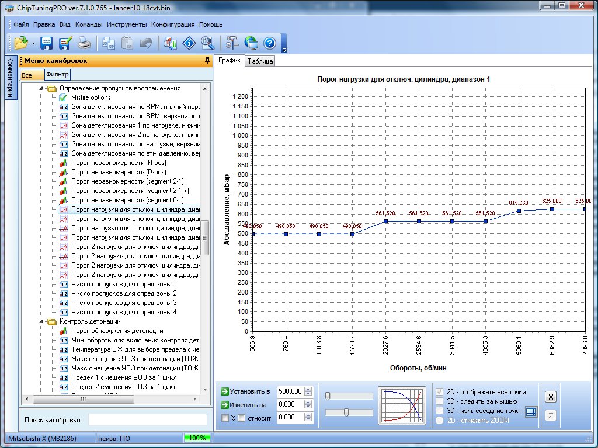Click the binary search magnifier icon
The height and width of the screenshot is (448, 598).
click(x=207, y=43)
